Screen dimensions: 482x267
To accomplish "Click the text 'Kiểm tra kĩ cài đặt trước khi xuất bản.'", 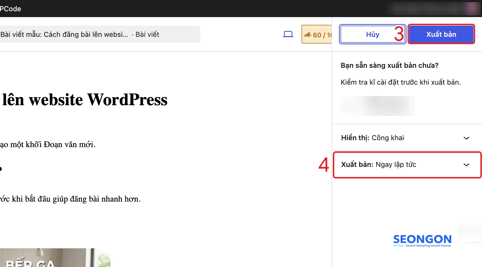I will (401, 82).
